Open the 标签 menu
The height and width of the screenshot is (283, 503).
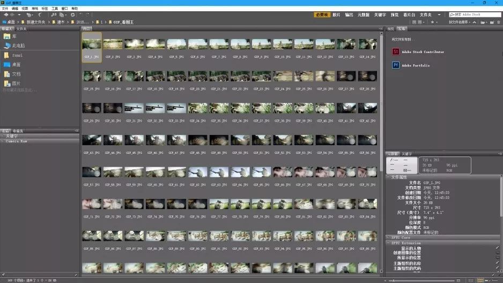coord(45,9)
